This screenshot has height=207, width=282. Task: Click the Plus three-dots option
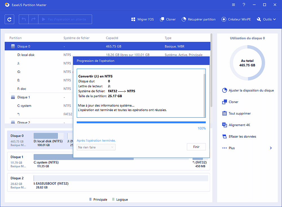click(229, 148)
